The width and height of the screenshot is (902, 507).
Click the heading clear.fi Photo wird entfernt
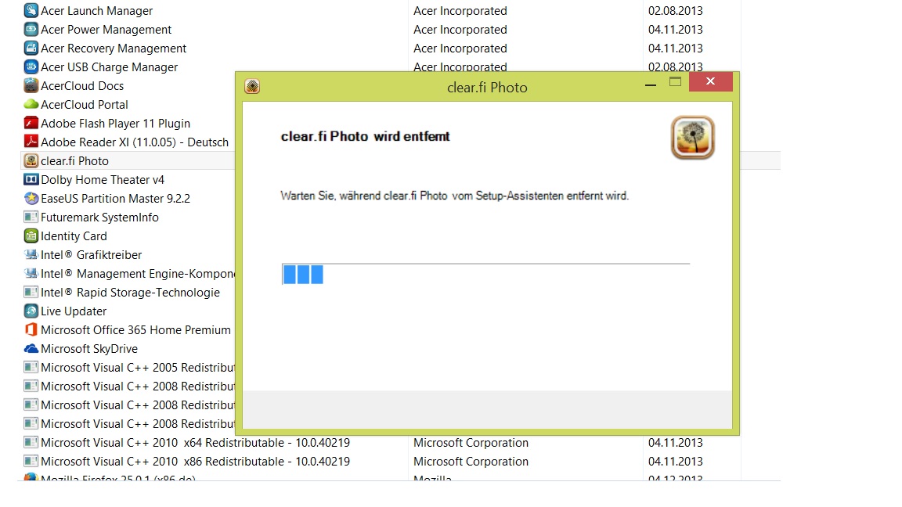366,136
